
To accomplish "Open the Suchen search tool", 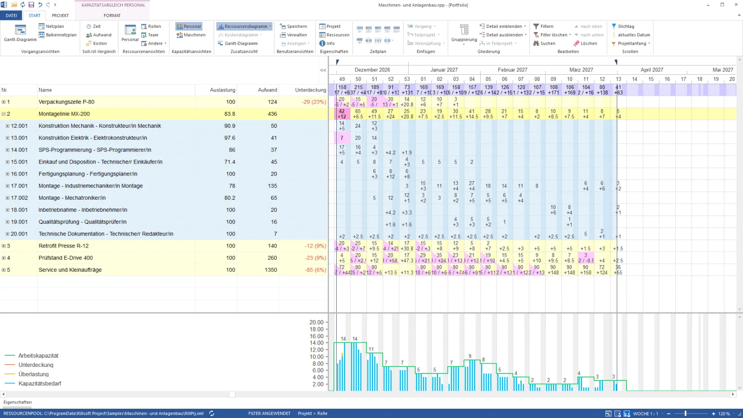I will pyautogui.click(x=544, y=43).
